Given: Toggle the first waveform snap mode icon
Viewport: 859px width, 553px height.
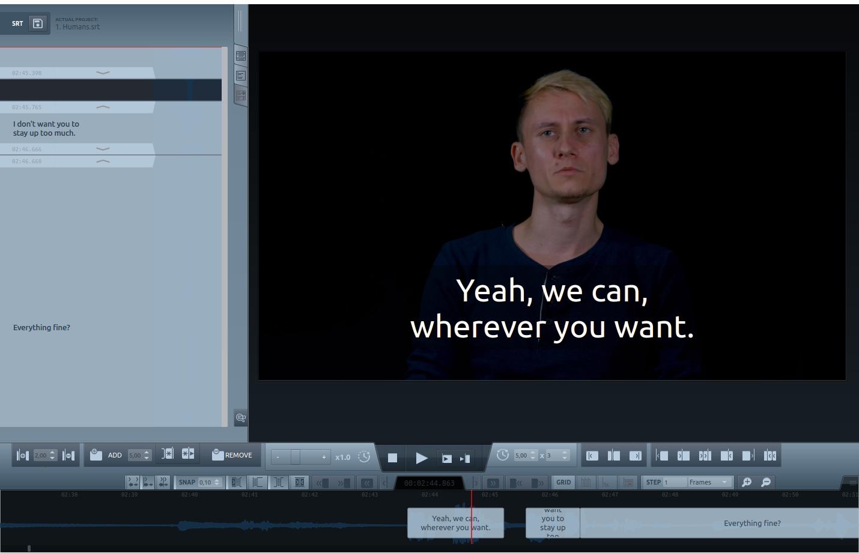Looking at the screenshot, I should [133, 482].
